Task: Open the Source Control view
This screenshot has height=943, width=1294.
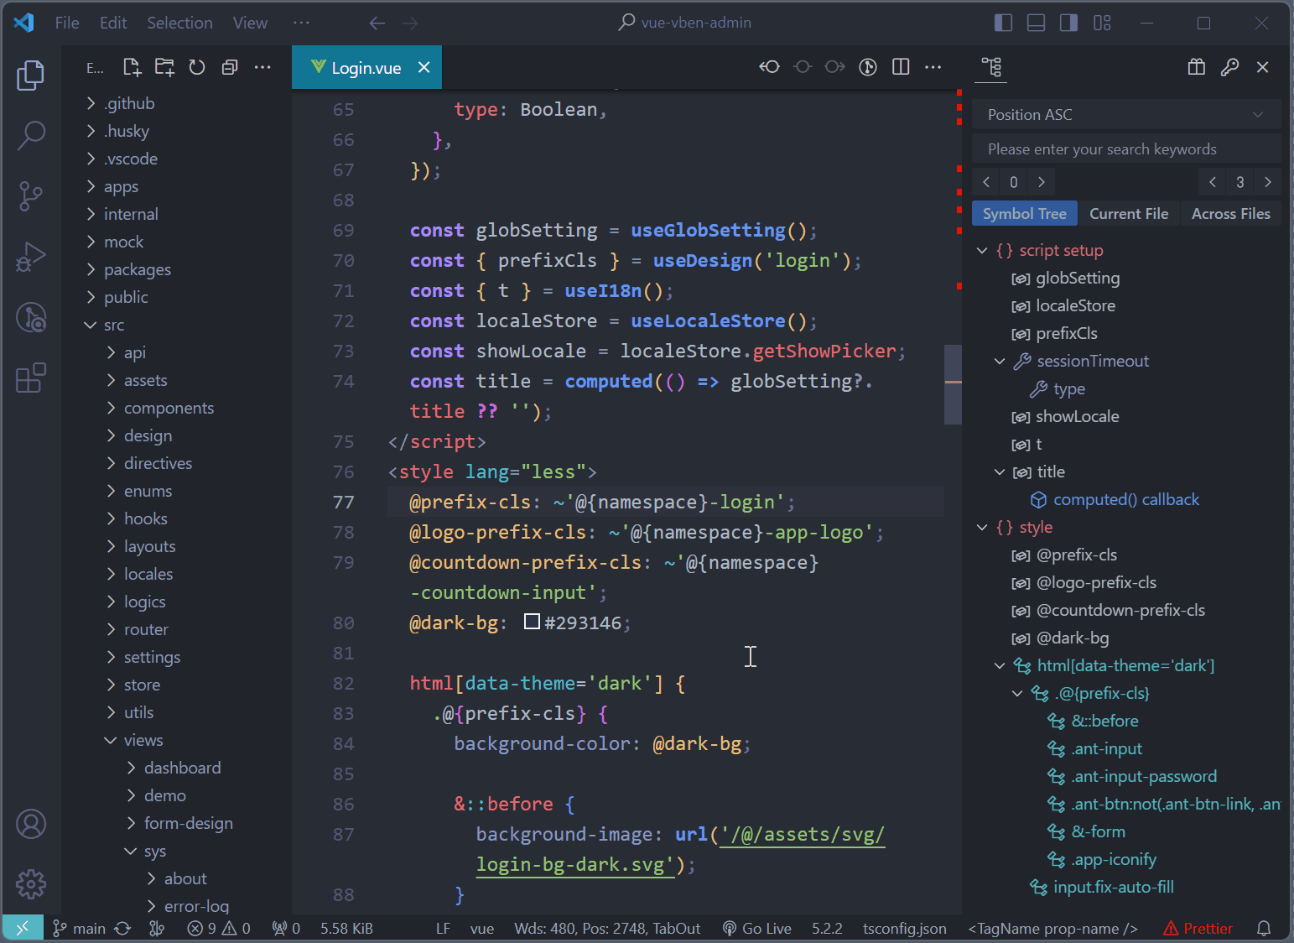Action: tap(30, 196)
